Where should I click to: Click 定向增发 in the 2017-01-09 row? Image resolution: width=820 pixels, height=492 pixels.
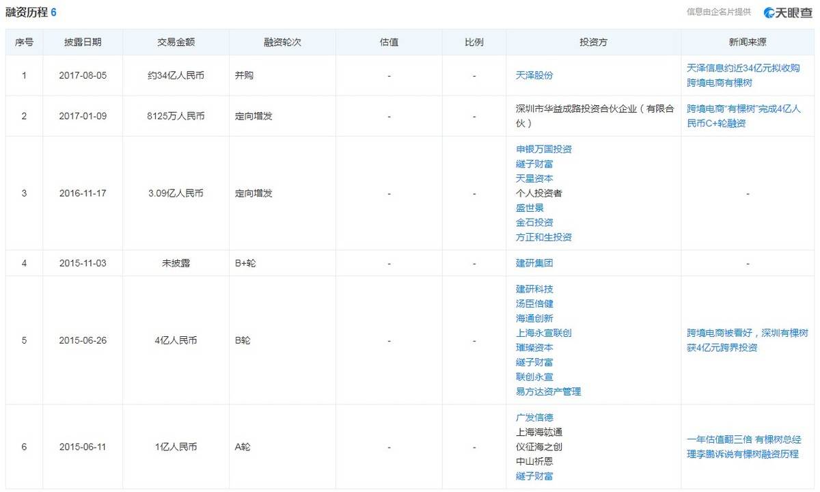pyautogui.click(x=254, y=116)
